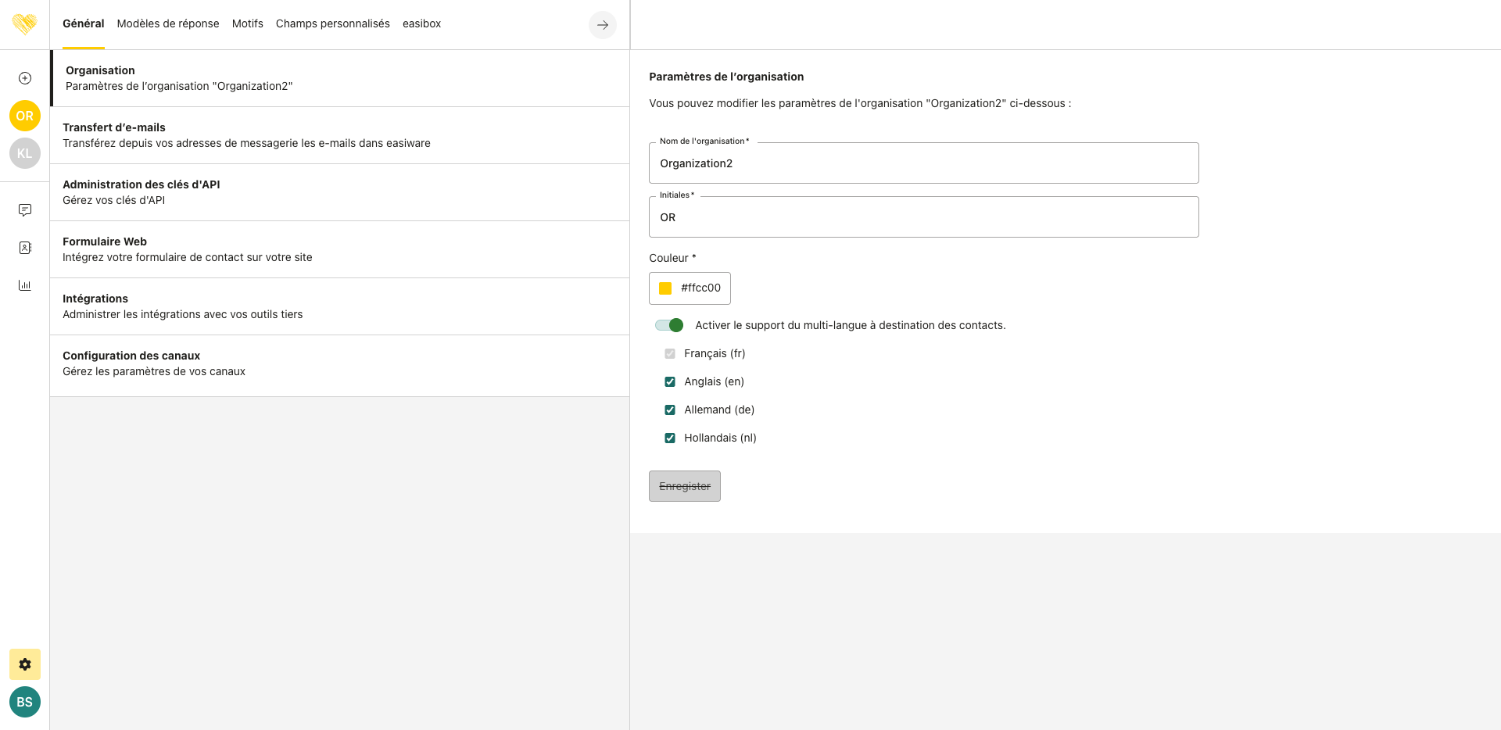Open the Modèles de réponse tab
This screenshot has width=1501, height=730.
pos(168,23)
